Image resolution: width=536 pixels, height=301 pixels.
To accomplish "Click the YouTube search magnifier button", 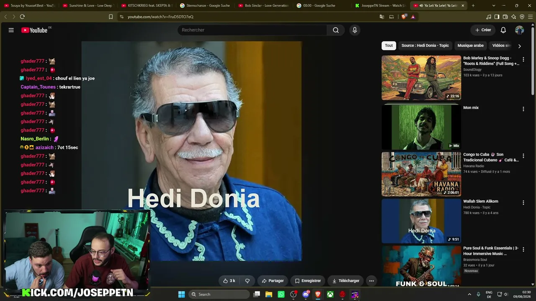I will coord(336,30).
